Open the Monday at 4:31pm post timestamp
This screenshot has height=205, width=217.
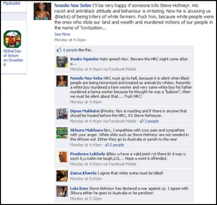coord(70,40)
